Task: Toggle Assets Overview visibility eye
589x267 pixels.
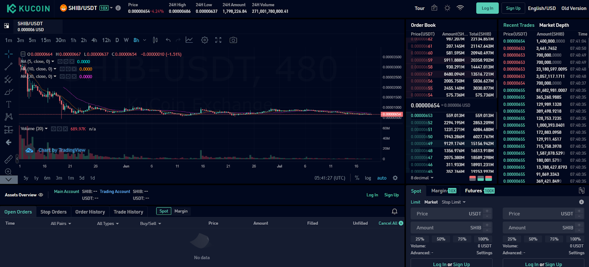Action: tap(41, 195)
